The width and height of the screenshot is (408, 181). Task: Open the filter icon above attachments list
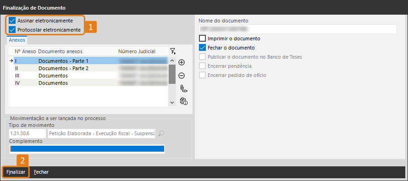tap(173, 51)
